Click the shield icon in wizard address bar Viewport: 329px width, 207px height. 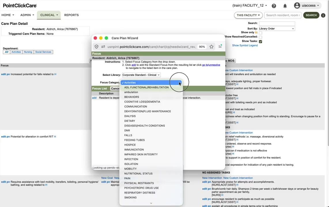(x=96, y=47)
